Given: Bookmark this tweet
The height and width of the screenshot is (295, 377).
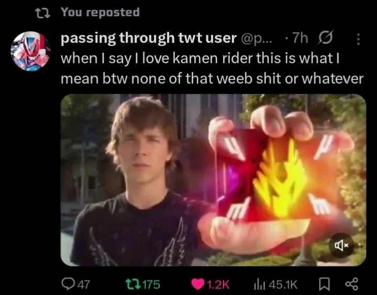Looking at the screenshot, I should click(x=324, y=285).
